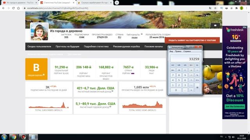Open the 'Рекомендуемая коробка' tab
The height and width of the screenshot is (140, 250).
point(127,47)
